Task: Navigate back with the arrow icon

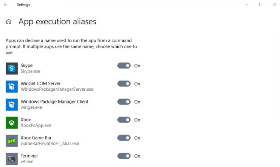Action: (6, 5)
